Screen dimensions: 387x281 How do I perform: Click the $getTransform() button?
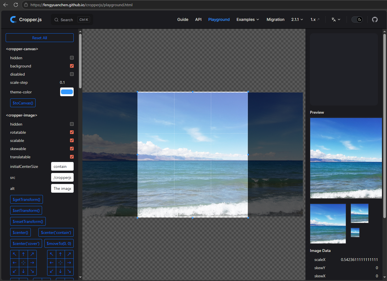pos(27,199)
